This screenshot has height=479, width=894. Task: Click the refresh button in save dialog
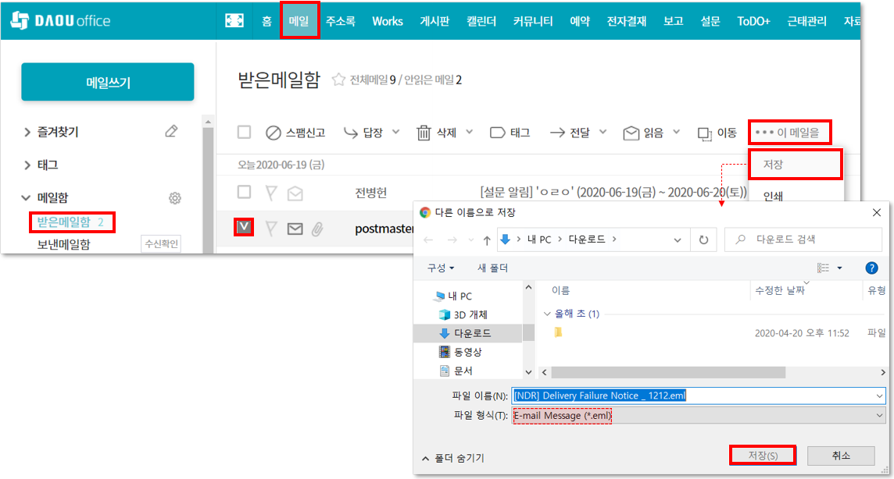tap(703, 239)
